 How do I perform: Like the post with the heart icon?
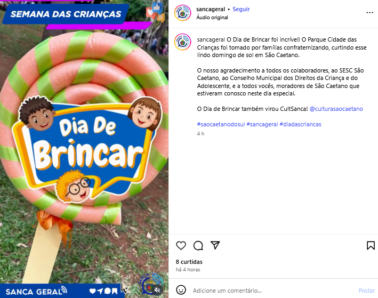click(x=181, y=245)
